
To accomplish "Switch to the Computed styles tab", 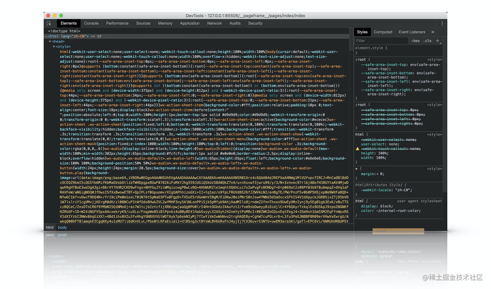I will point(383,32).
